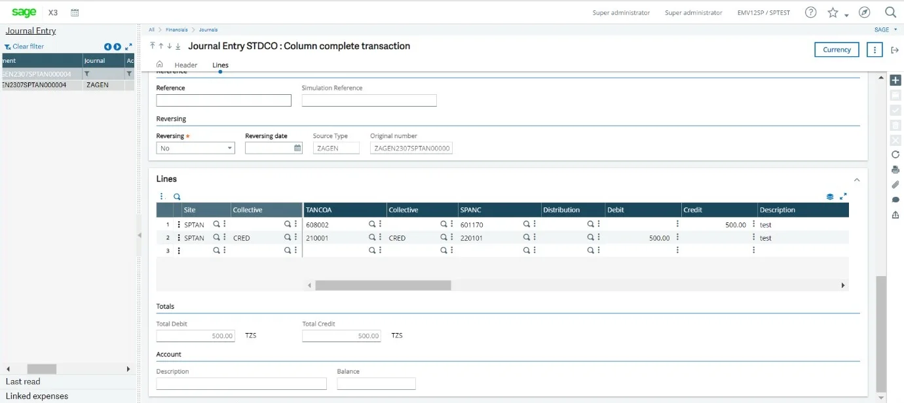Click the Refresh icon in right toolbar

[x=895, y=154]
